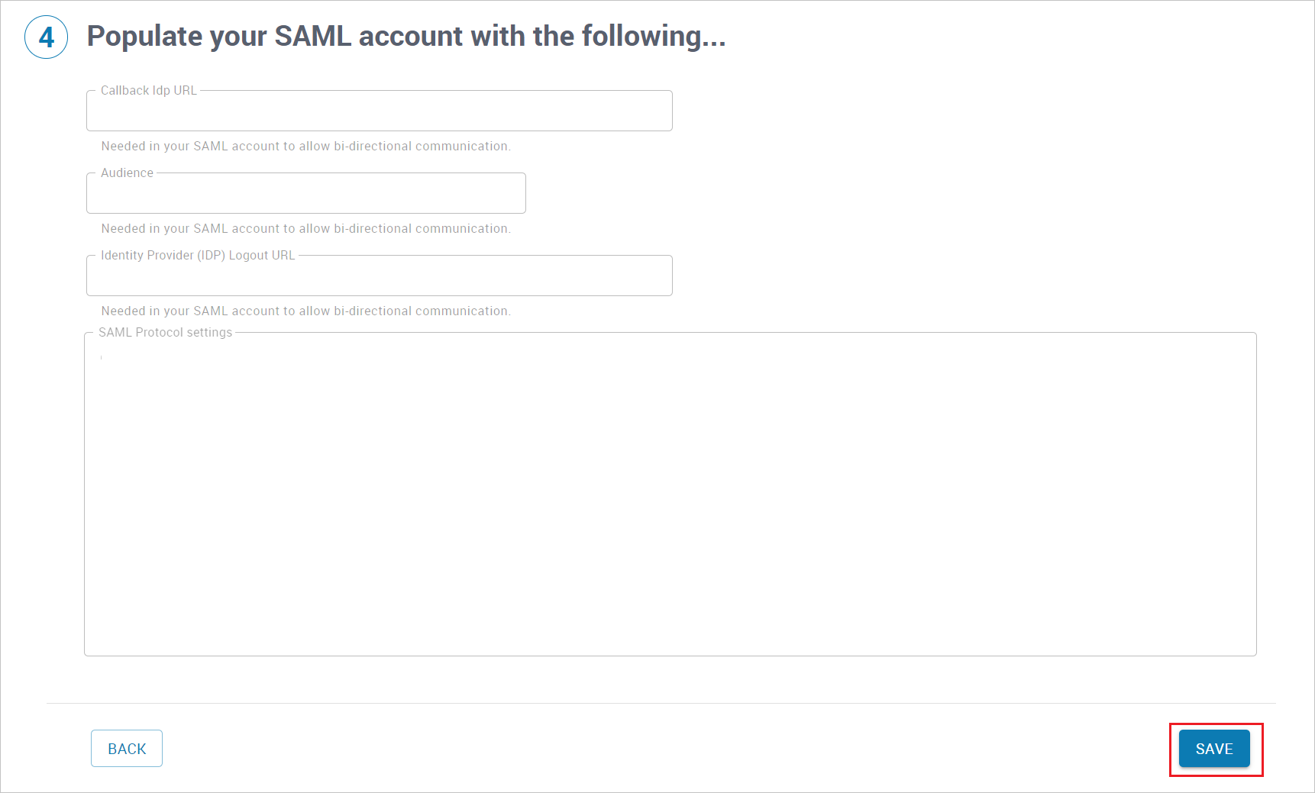This screenshot has width=1315, height=793.
Task: Click the Callback Idp URL input field
Action: pos(379,111)
